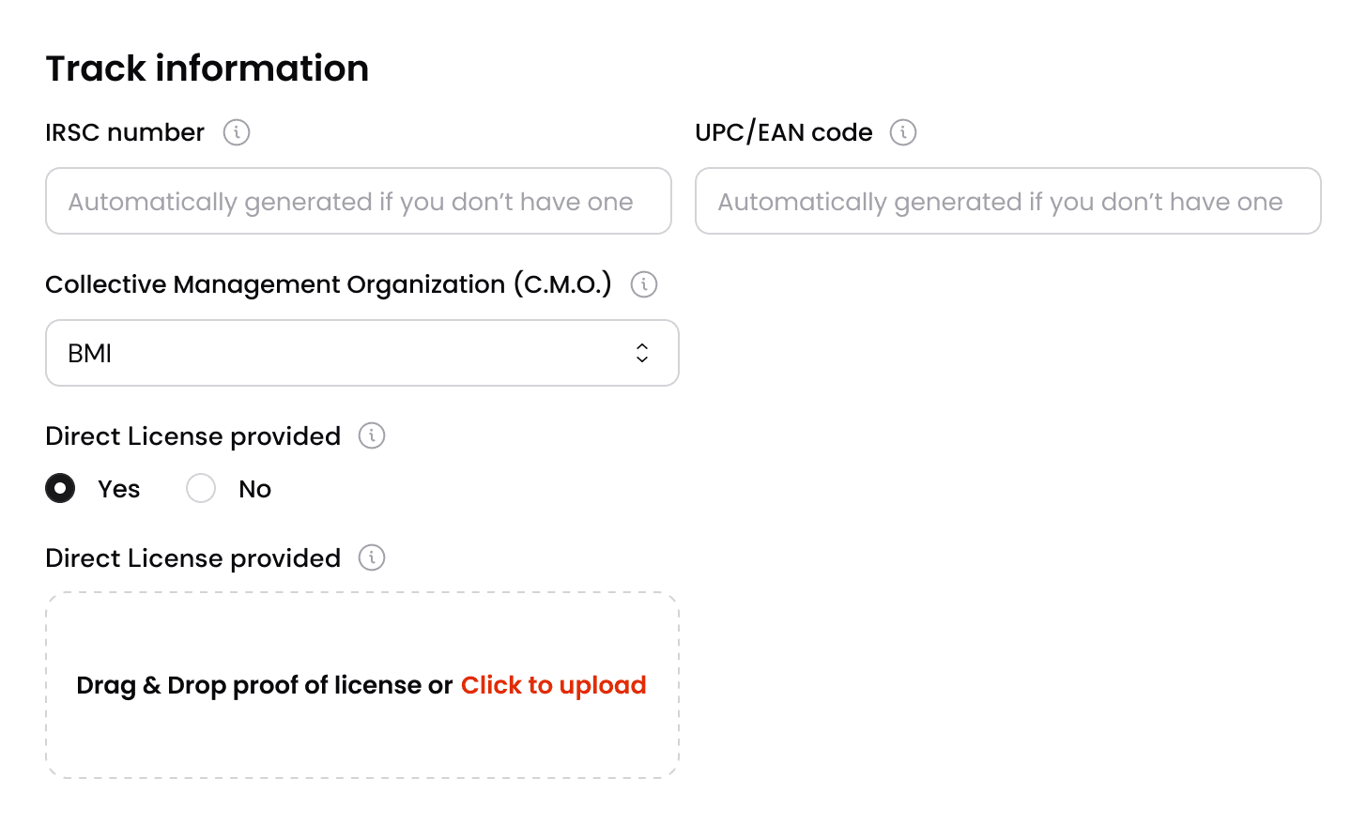Click info icon above the upload drop zone
The height and width of the screenshot is (824, 1367).
(x=372, y=558)
